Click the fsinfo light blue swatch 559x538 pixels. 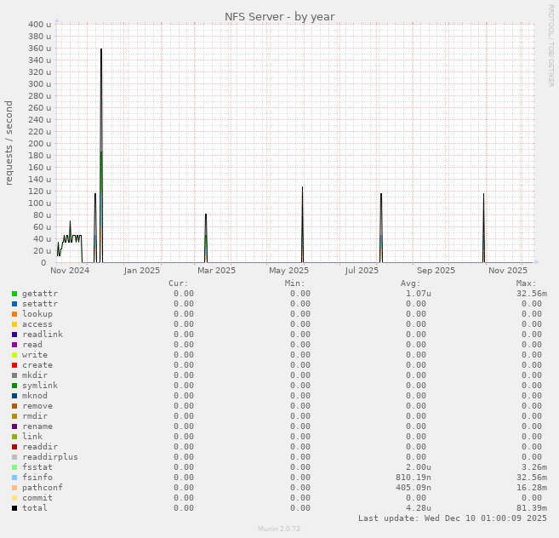coord(14,478)
